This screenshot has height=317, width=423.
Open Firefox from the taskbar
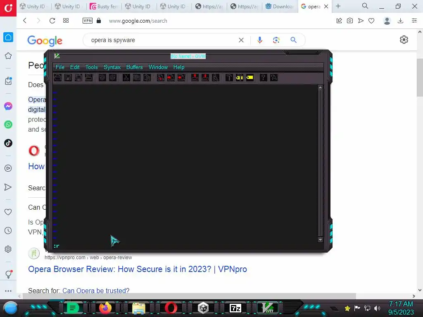click(x=105, y=308)
